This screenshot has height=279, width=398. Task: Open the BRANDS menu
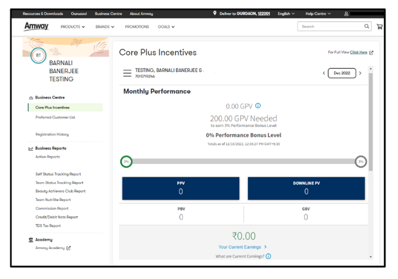(104, 26)
